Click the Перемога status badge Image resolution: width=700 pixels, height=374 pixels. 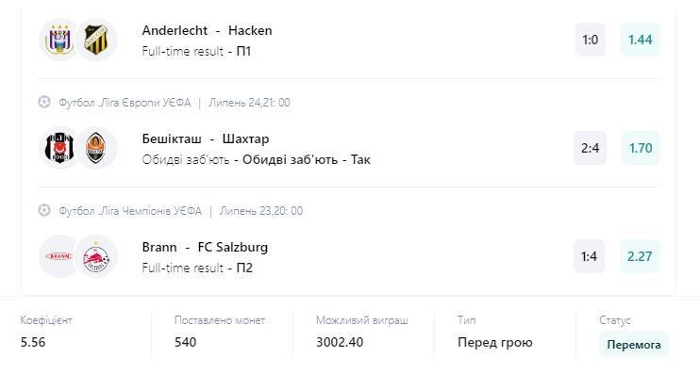(x=633, y=345)
